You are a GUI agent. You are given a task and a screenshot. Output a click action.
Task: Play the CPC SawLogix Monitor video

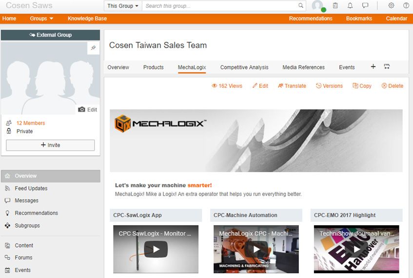coord(156,249)
